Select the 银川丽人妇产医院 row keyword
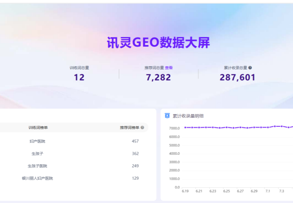The height and width of the screenshot is (203, 293). pos(38,178)
